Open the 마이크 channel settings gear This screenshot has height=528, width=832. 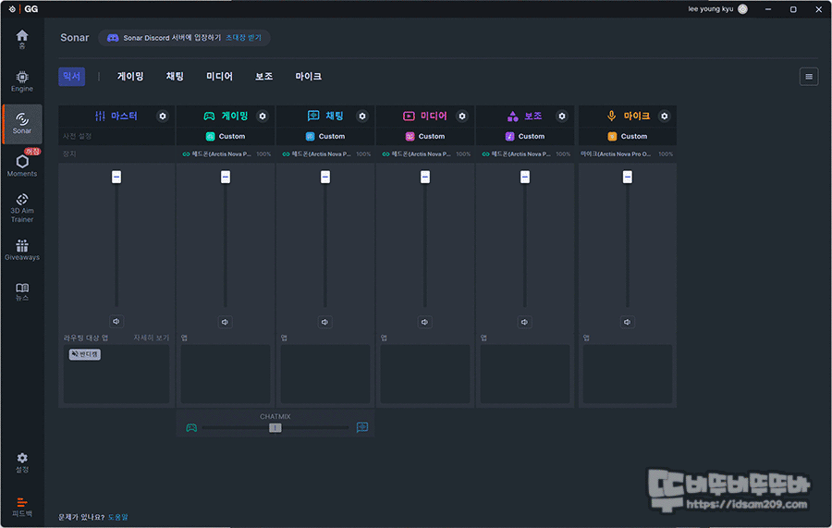664,116
